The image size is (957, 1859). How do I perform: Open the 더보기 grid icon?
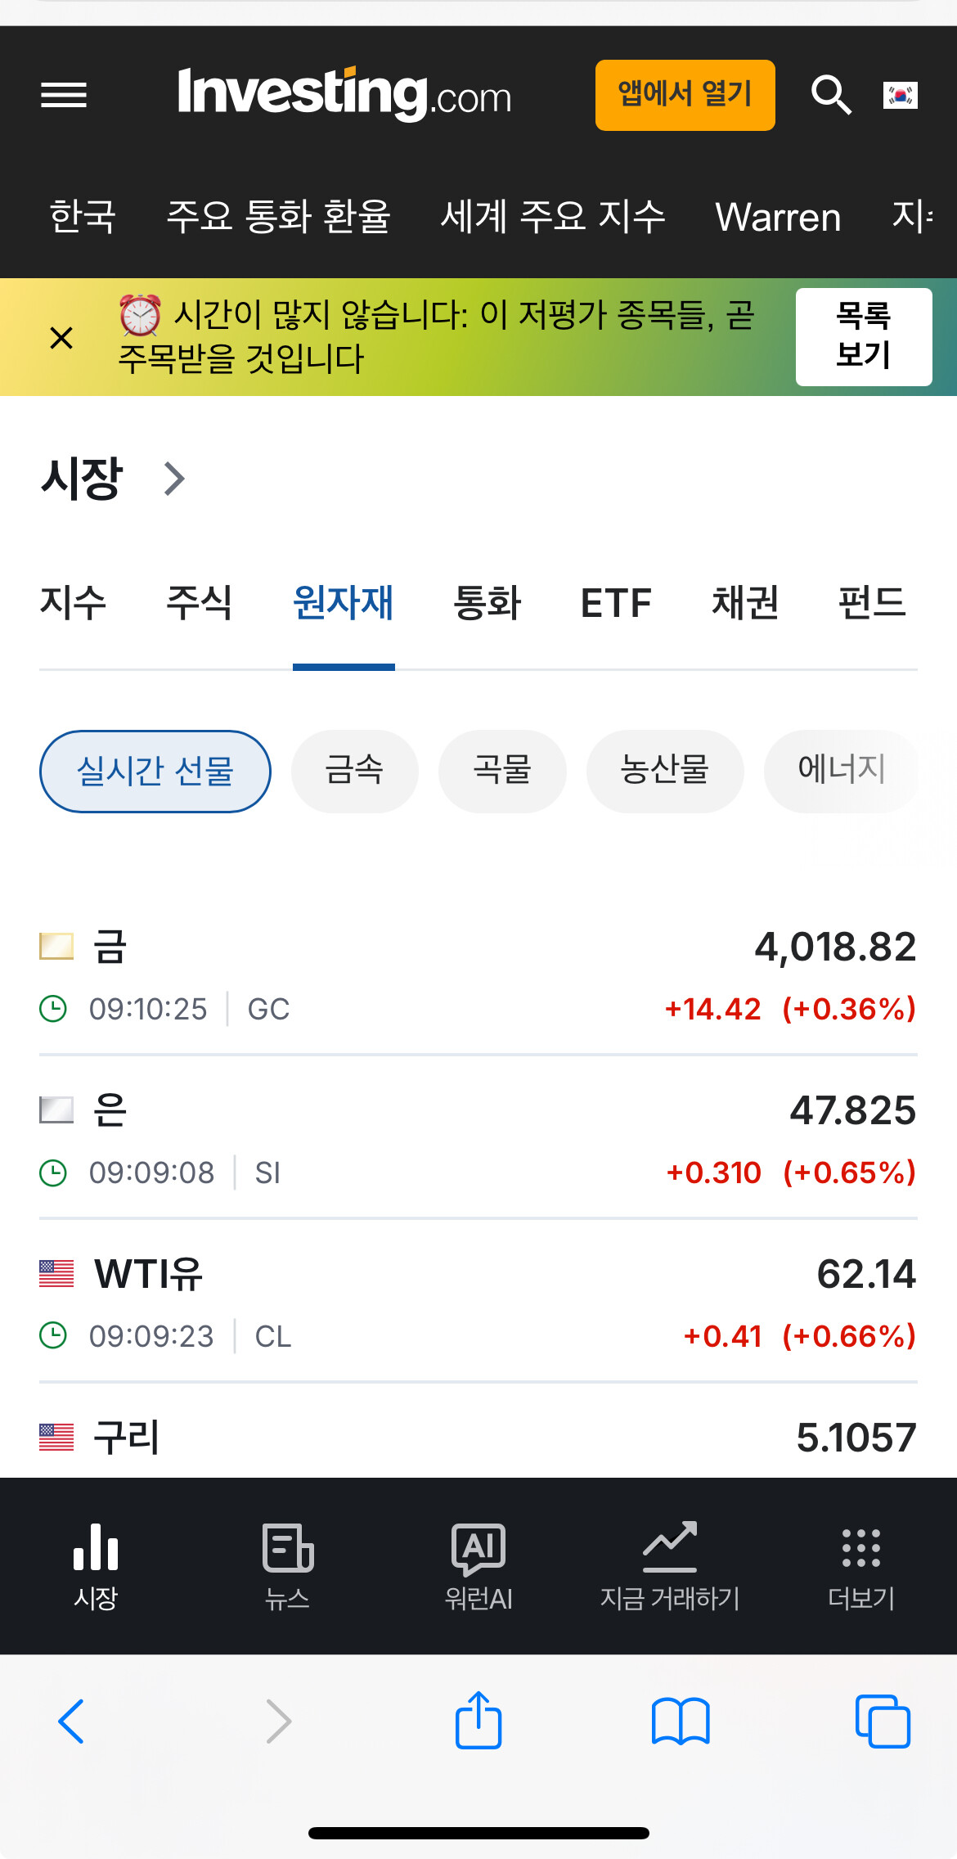pos(861,1548)
